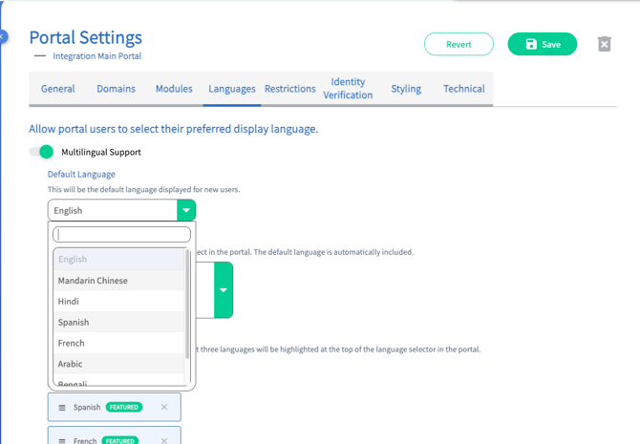Grab the French row drag handle icon
Image resolution: width=640 pixels, height=444 pixels.
tap(62, 440)
